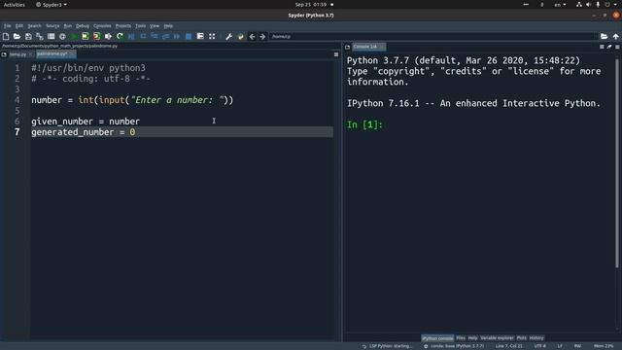The width and height of the screenshot is (622, 350).
Task: Re-run the last script
Action: 120,37
